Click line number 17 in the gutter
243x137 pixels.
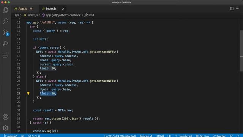(x=19, y=52)
